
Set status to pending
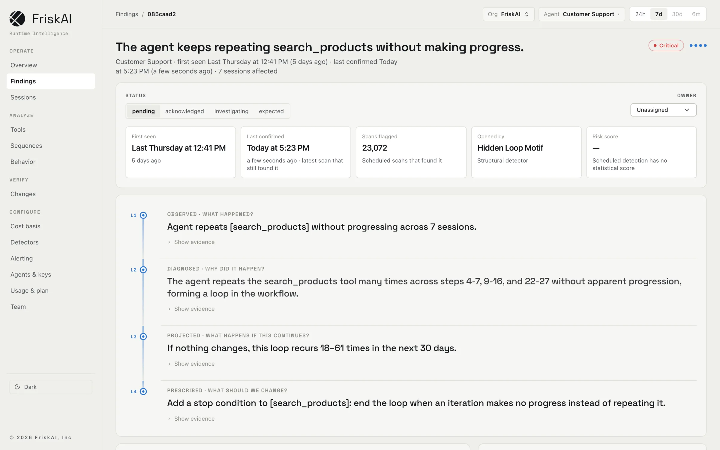point(143,111)
